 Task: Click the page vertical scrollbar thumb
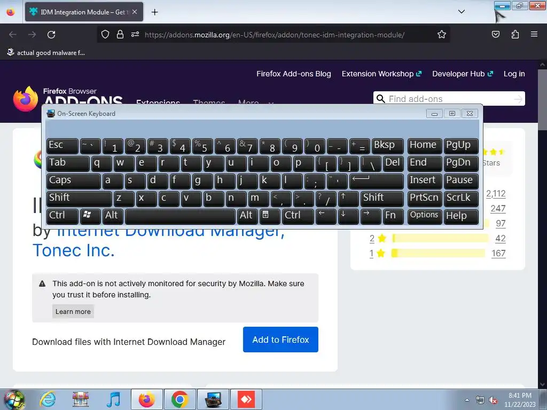(542, 99)
